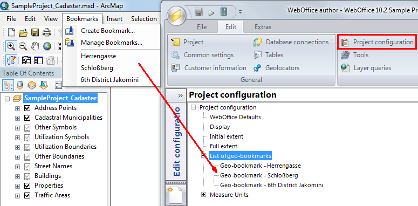This screenshot has height=206, width=418.
Task: Toggle the Buildings layer checkbox
Action: point(27,176)
